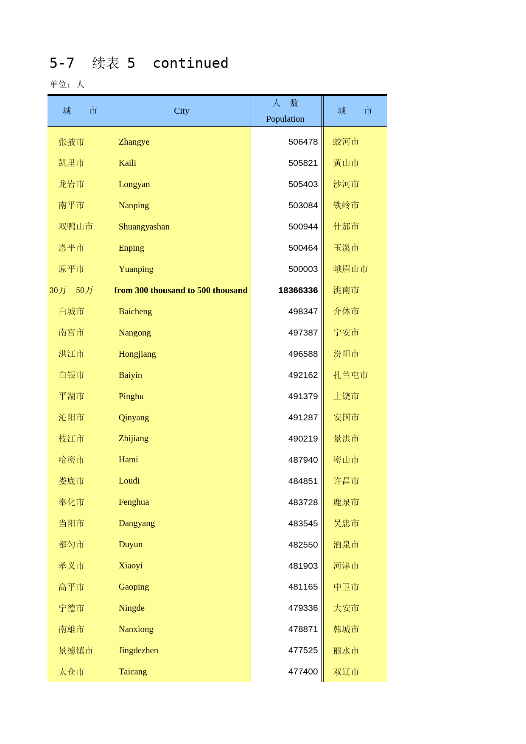Select 'from 300 thousand to 500 thousand' heading

pyautogui.click(x=181, y=290)
